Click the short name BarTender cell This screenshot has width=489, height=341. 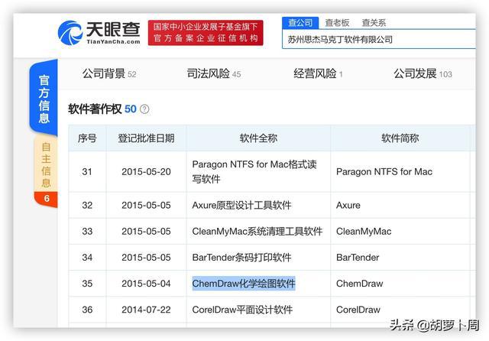pyautogui.click(x=400, y=258)
